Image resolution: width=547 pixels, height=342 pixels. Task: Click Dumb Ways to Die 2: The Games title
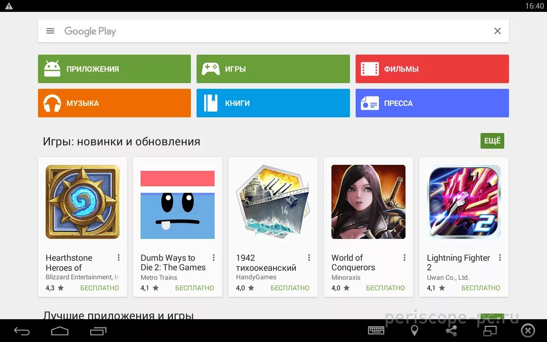173,262
